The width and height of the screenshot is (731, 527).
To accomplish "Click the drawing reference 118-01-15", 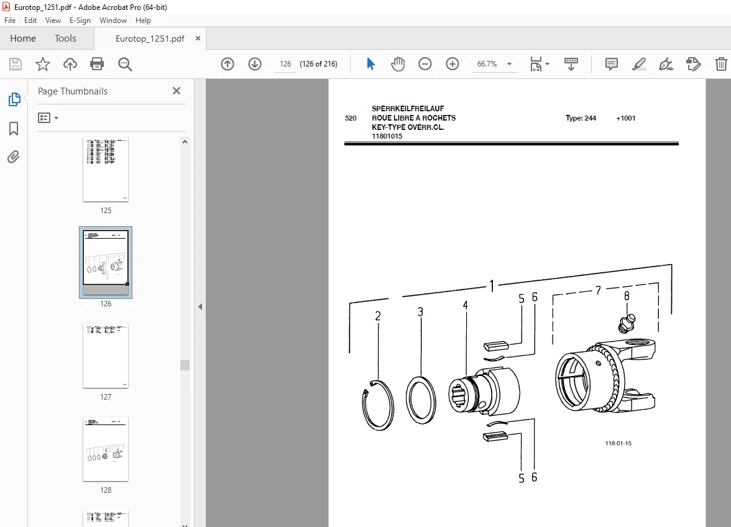I will coord(618,443).
